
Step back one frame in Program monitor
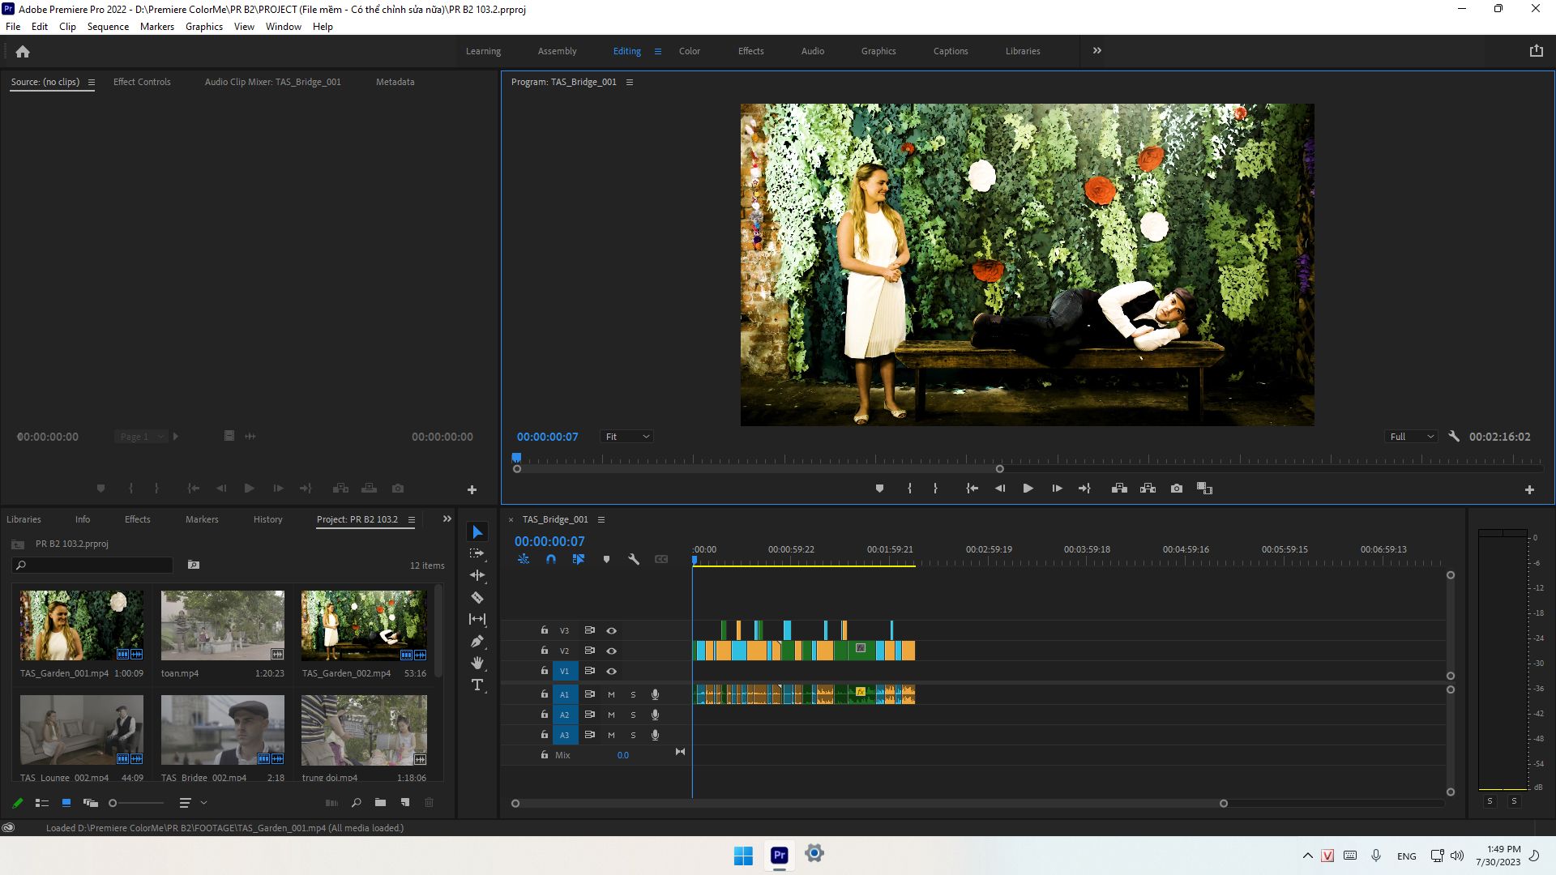click(1000, 489)
